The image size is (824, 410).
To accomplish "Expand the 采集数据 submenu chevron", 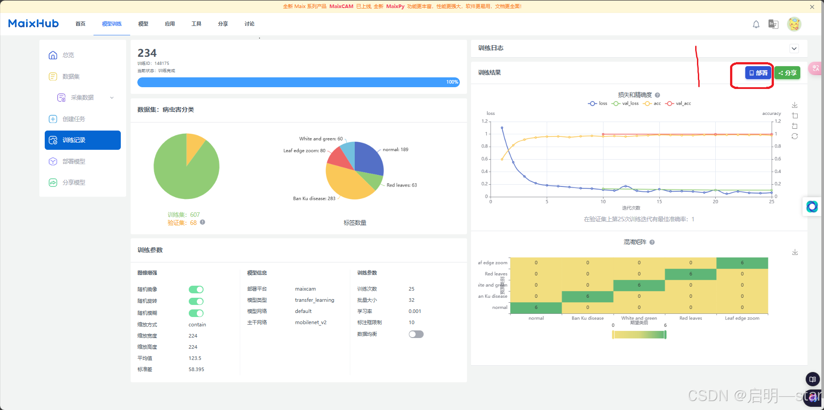I will coord(112,97).
